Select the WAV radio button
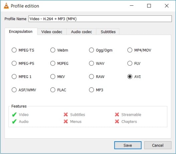Screen dimensions: 176x154 click(x=97, y=63)
